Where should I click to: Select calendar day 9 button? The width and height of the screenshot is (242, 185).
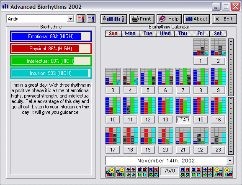click(218, 90)
